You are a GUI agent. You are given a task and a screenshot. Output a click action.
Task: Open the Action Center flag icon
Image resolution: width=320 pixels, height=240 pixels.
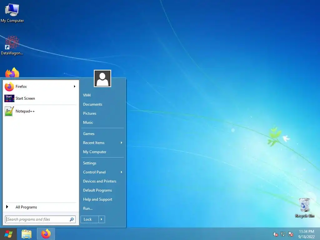pos(291,234)
